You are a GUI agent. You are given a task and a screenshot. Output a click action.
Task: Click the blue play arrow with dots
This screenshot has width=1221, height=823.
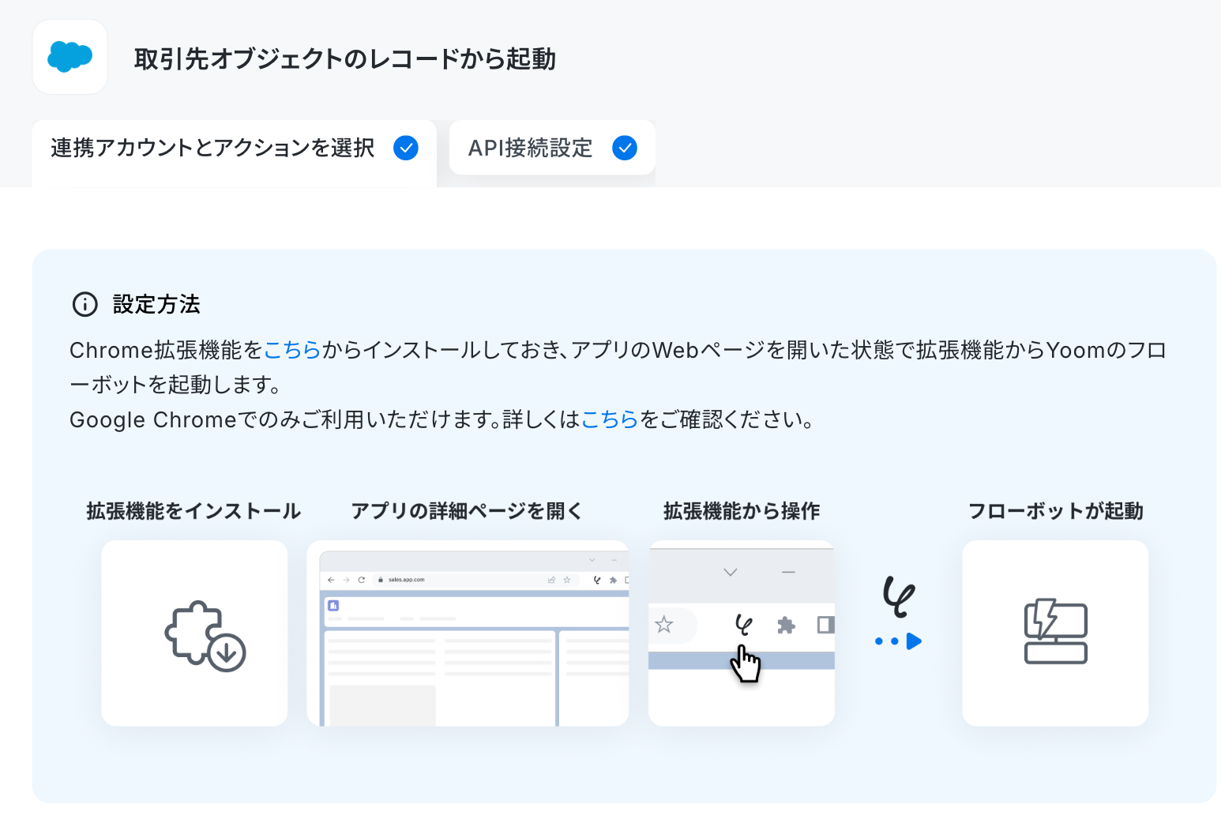coord(899,641)
